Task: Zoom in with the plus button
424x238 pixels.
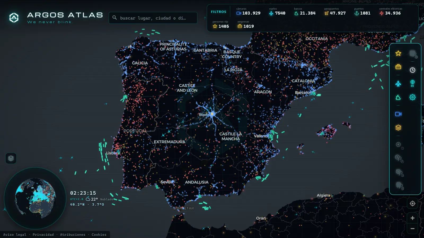Action: point(413,218)
